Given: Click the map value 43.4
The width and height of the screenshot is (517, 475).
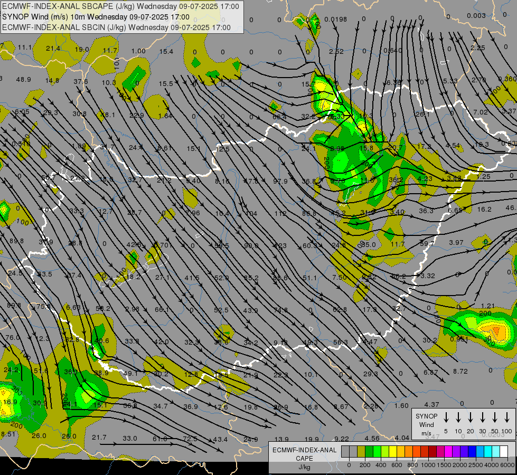Looking at the screenshot, I should click(220, 440).
